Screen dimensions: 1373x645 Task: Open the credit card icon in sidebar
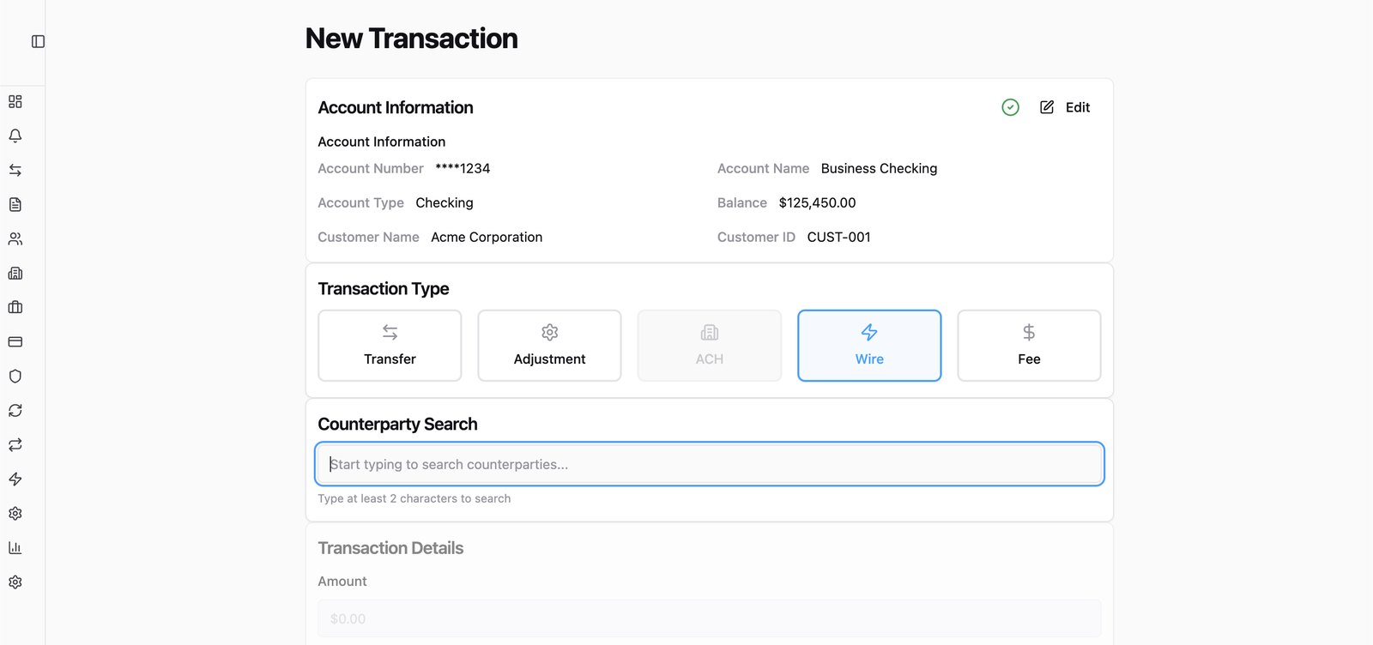pyautogui.click(x=15, y=341)
